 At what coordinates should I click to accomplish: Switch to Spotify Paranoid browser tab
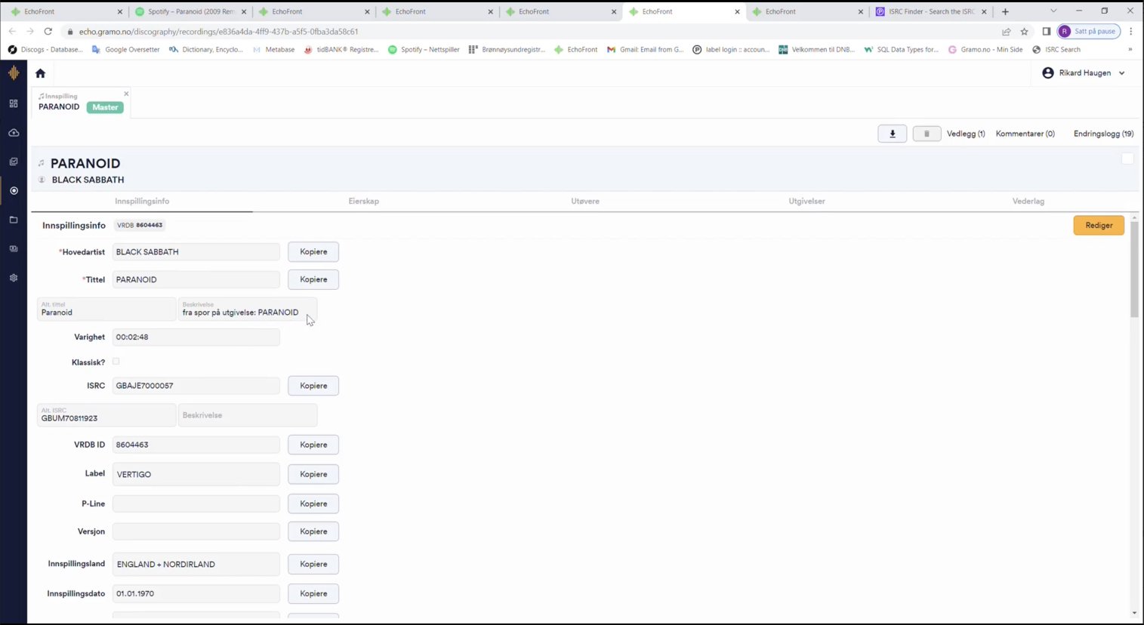click(190, 11)
